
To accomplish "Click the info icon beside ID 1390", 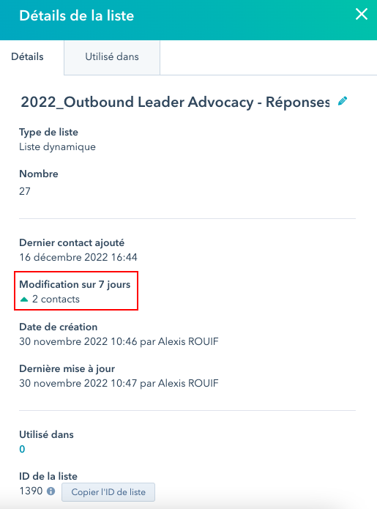I will point(51,491).
